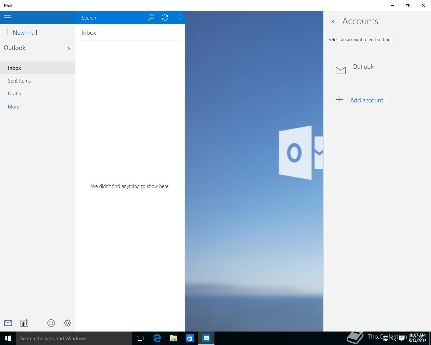Open File Explorer from the taskbar
431x345 pixels.
pyautogui.click(x=173, y=338)
